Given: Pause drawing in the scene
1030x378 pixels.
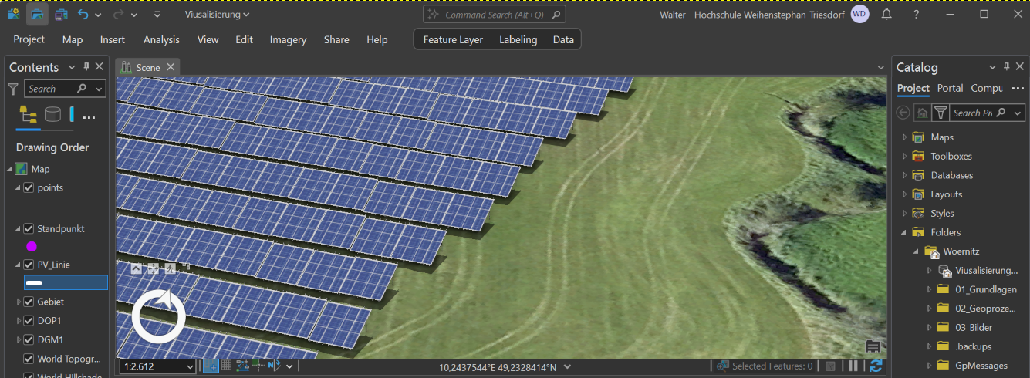Looking at the screenshot, I should click(854, 366).
